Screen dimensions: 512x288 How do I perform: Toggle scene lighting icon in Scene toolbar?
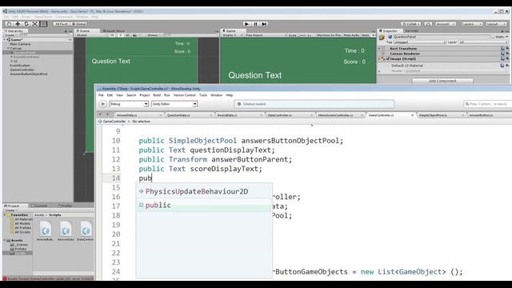tap(121, 35)
